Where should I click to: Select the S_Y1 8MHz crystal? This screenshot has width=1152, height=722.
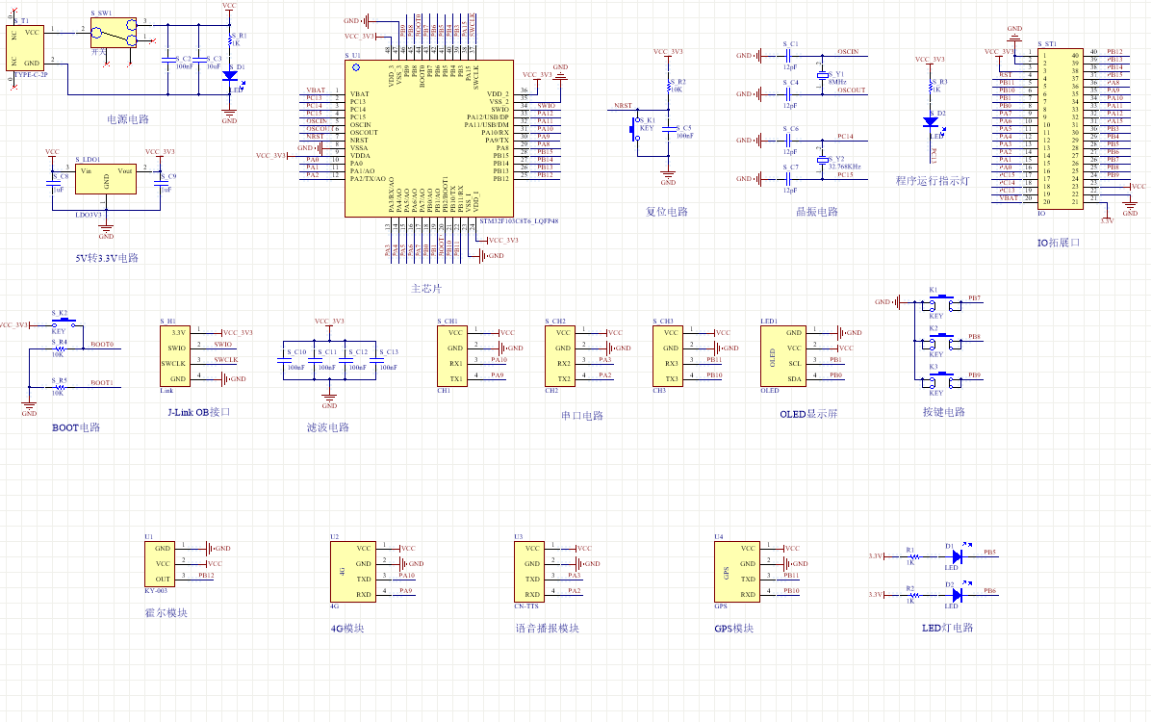(822, 74)
